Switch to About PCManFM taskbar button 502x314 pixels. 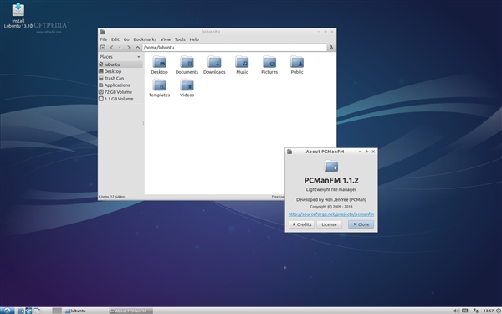[131, 311]
